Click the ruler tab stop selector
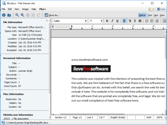The height and width of the screenshot is (125, 167). 53,26
